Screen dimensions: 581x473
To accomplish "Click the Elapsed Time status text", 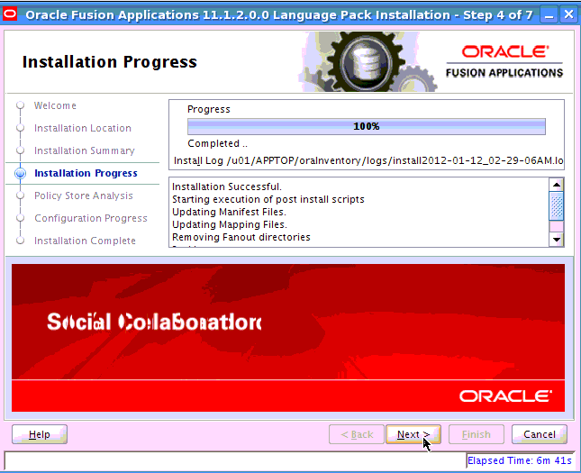I will pyautogui.click(x=520, y=460).
